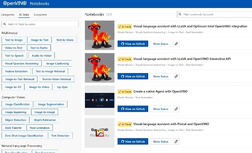Viewport: 252px width, 153px height.
Task: Switch to the Categories tab
Action: [8, 15]
